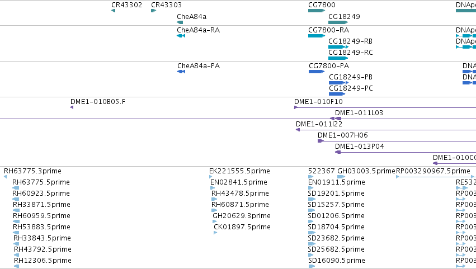Click the DME1-010F10 label
Viewport: 476px width, 269px height.
coord(318,102)
